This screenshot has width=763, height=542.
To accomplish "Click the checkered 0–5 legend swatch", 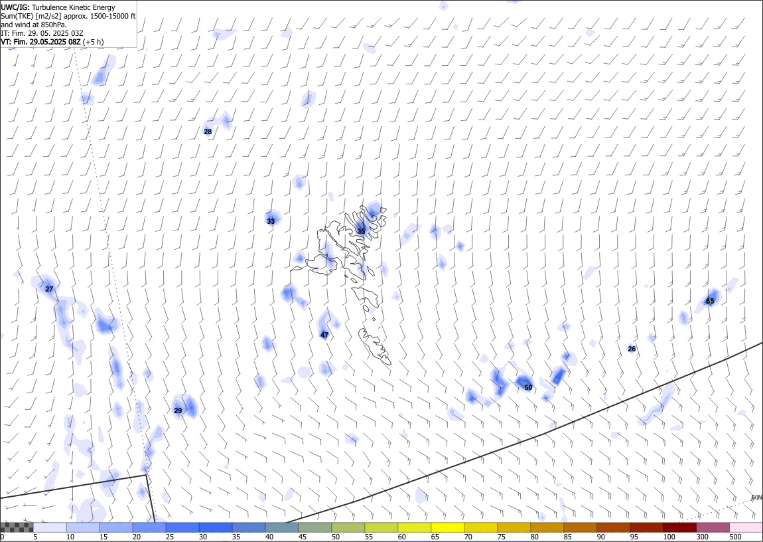I will click(17, 527).
